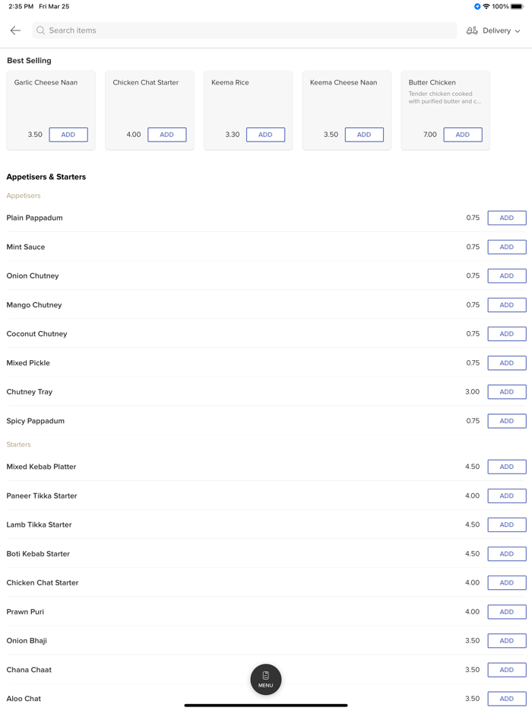Click the search magnifier icon

point(41,30)
